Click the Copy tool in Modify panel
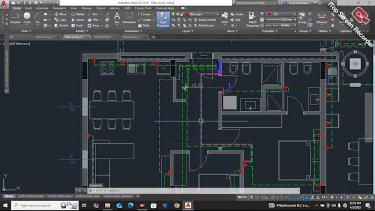Image resolution: width=375 pixels, height=211 pixels. click(x=60, y=20)
